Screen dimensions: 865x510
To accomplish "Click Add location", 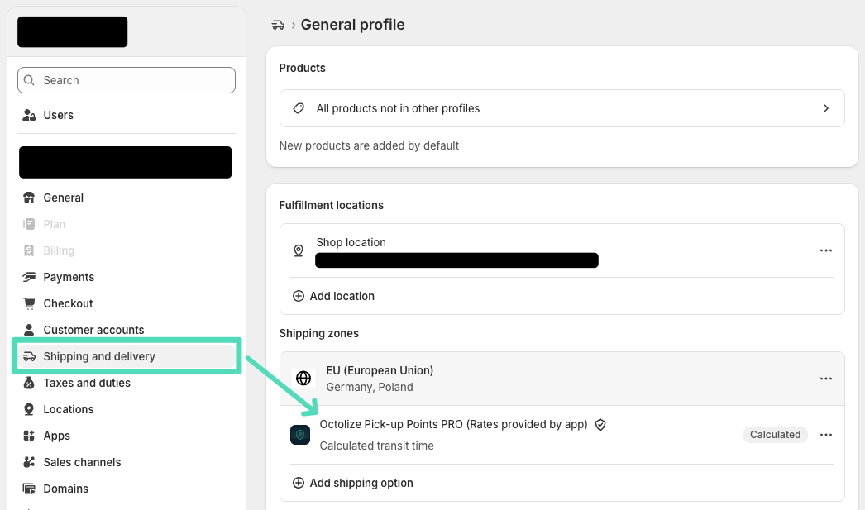I will pyautogui.click(x=342, y=296).
